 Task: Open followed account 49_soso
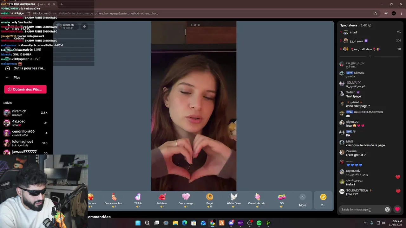pos(26,123)
